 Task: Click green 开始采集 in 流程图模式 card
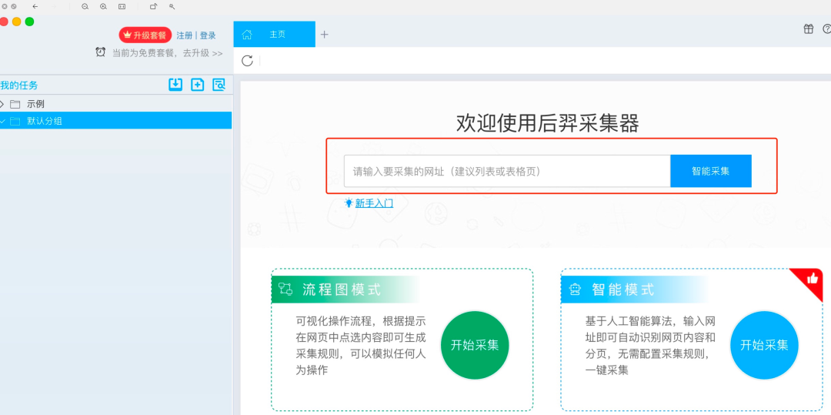click(x=475, y=345)
